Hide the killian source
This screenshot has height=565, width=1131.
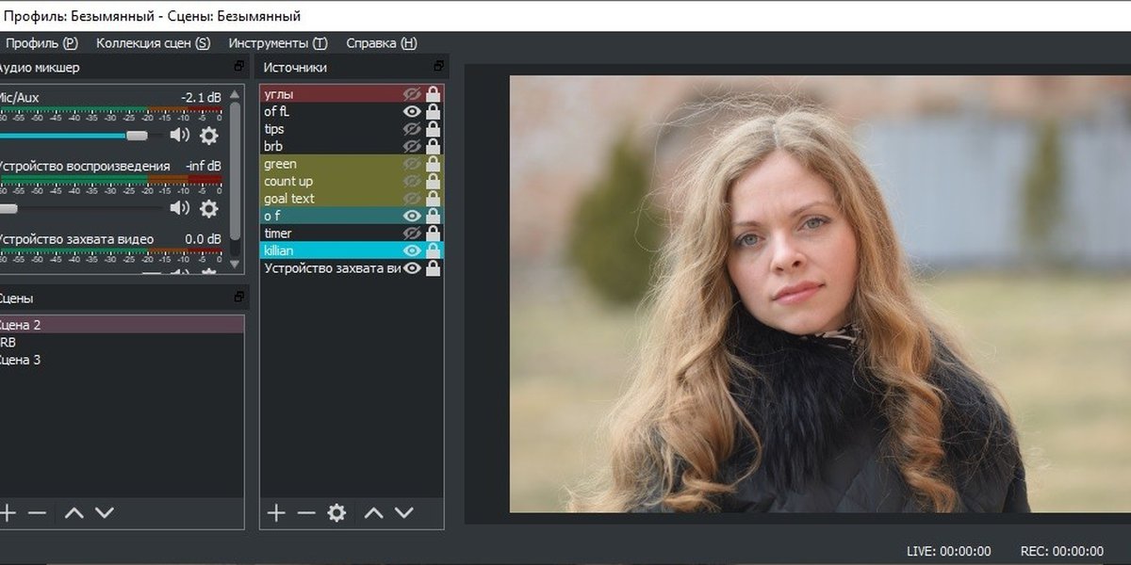[412, 250]
